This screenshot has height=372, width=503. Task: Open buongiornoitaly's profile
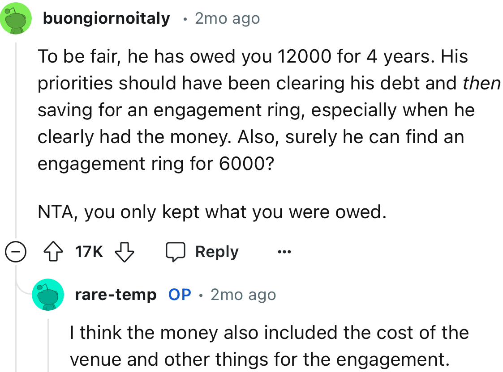click(106, 18)
